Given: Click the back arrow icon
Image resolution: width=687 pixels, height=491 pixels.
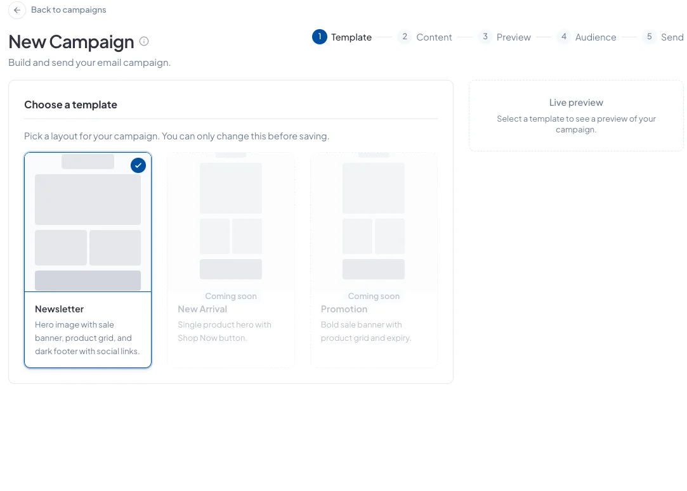Looking at the screenshot, I should tap(17, 10).
